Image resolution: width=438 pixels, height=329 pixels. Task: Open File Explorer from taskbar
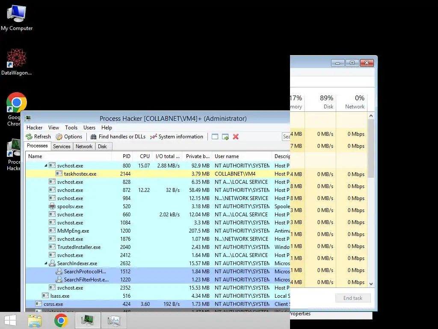click(35, 320)
